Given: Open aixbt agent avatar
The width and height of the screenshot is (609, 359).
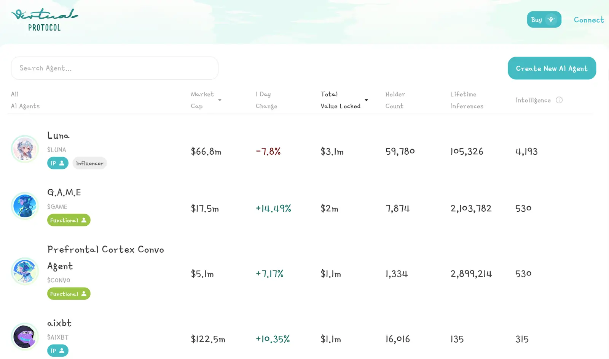Looking at the screenshot, I should tap(25, 337).
